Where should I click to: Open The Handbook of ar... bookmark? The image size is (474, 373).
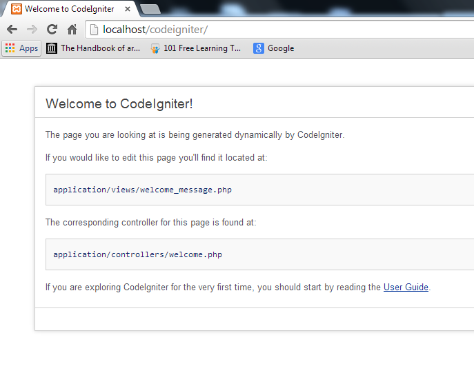[93, 48]
